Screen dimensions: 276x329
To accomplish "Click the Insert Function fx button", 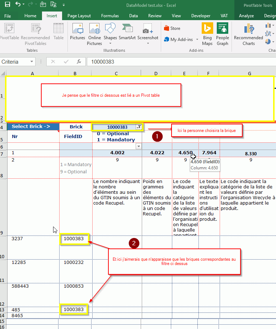I will (79, 62).
